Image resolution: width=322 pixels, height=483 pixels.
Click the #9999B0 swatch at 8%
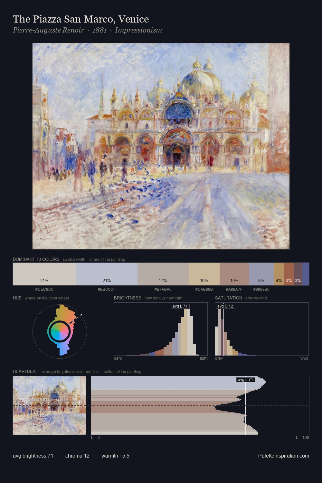coord(261,274)
